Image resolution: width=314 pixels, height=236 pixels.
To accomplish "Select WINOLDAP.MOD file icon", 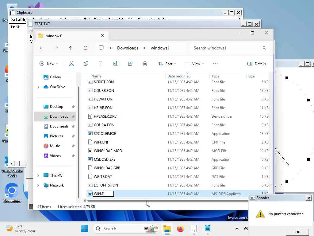I will (x=90, y=151).
